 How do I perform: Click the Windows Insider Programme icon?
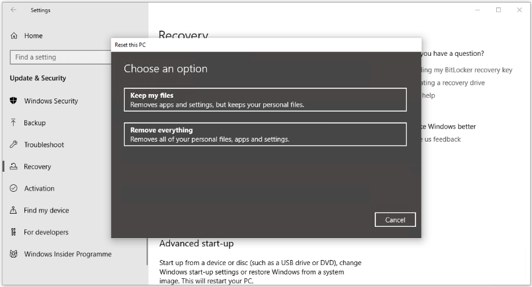[x=14, y=254]
